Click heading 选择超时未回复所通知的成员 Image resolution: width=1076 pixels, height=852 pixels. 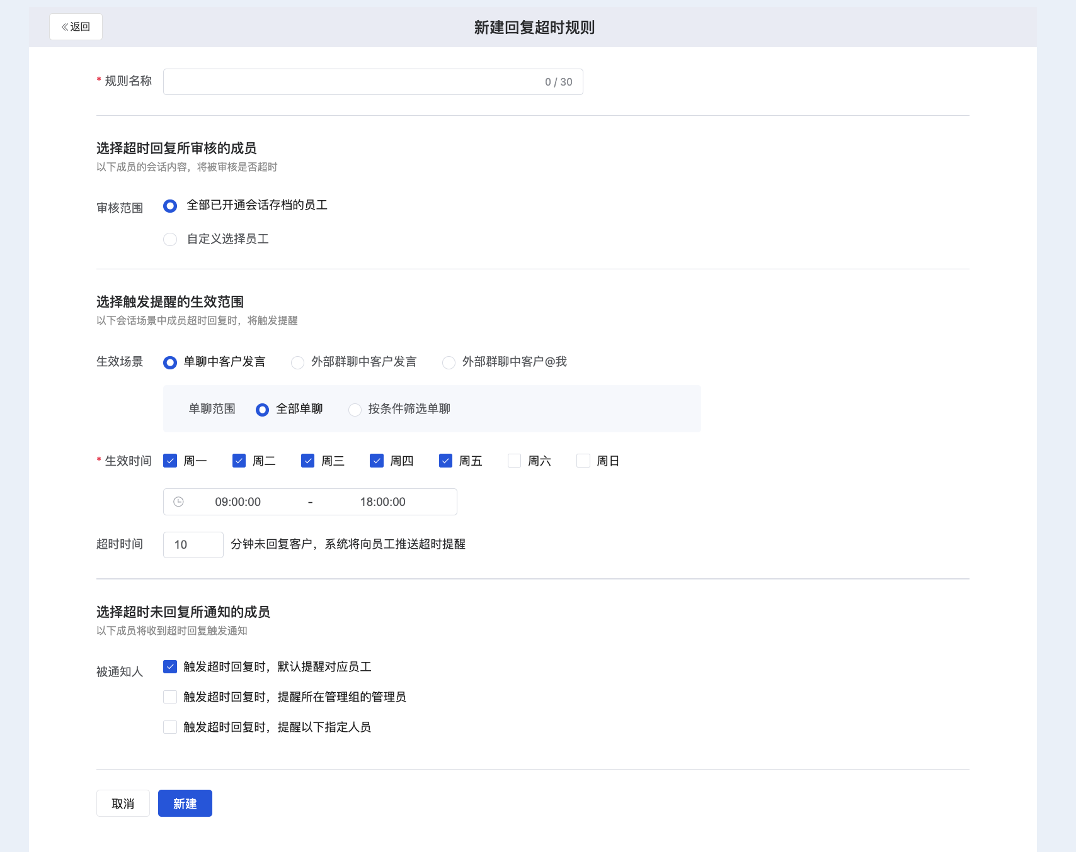183,612
